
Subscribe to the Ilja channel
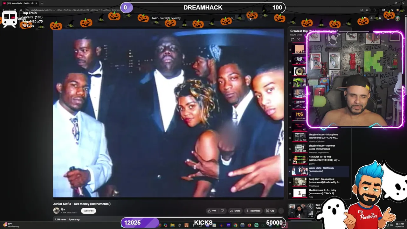(x=88, y=211)
